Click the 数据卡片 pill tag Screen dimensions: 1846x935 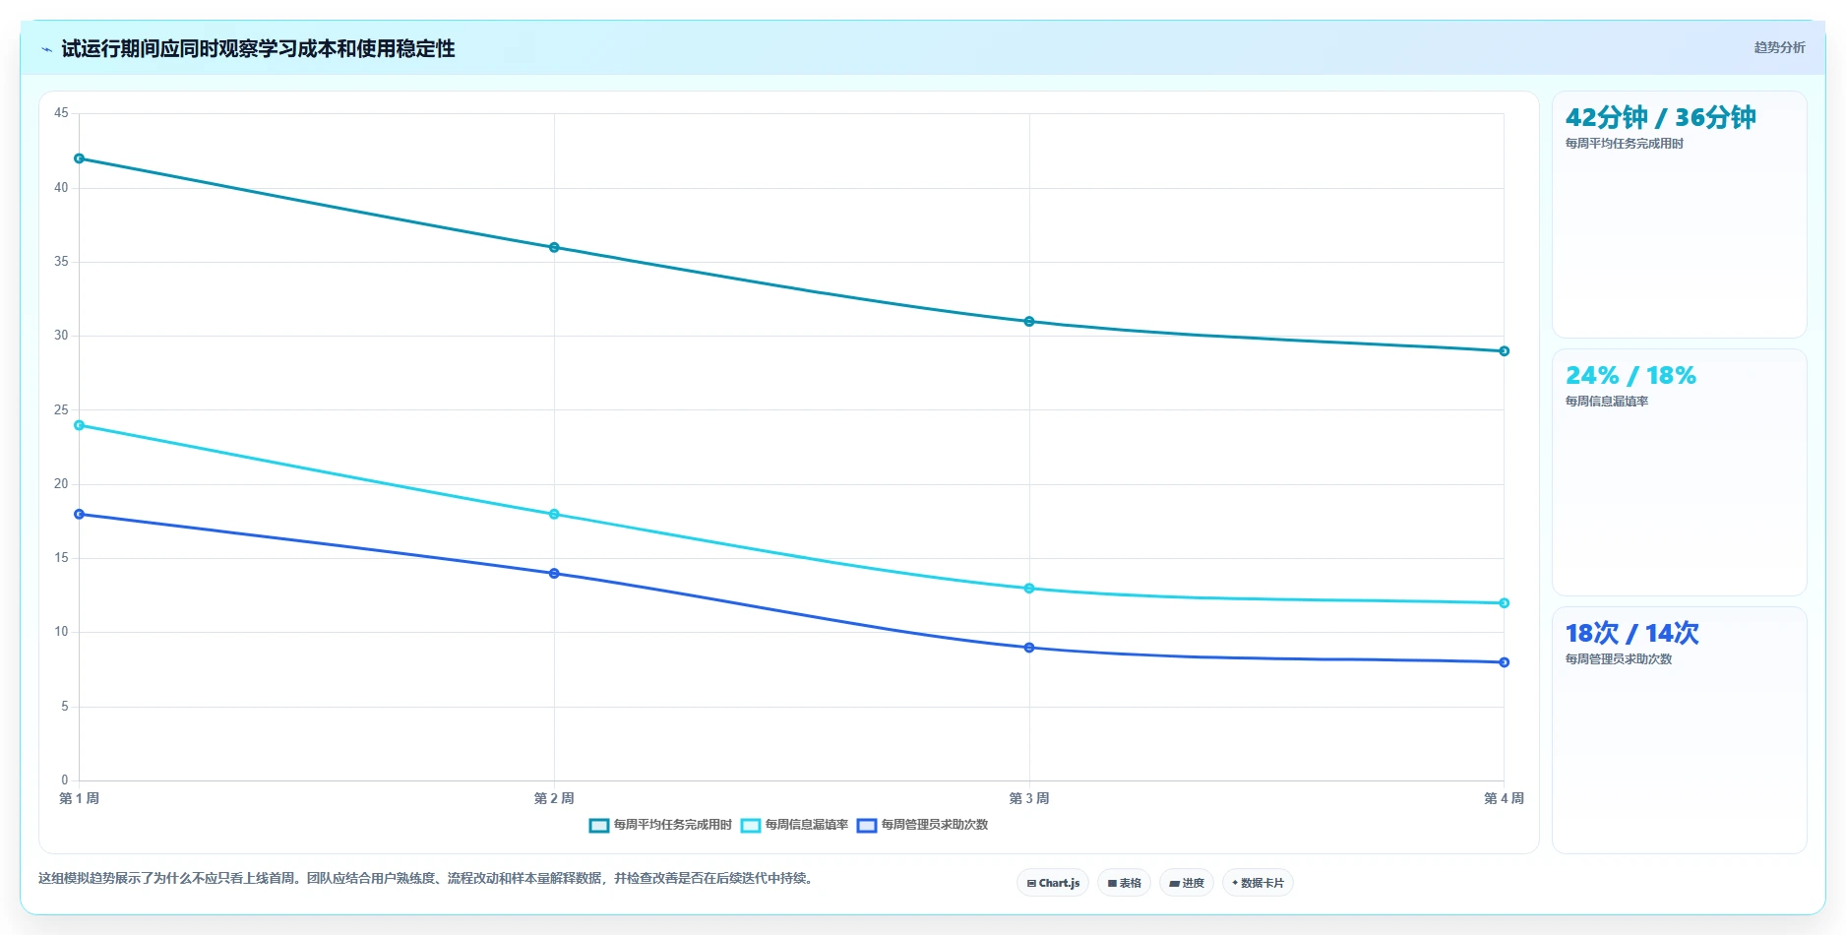coord(1258,883)
